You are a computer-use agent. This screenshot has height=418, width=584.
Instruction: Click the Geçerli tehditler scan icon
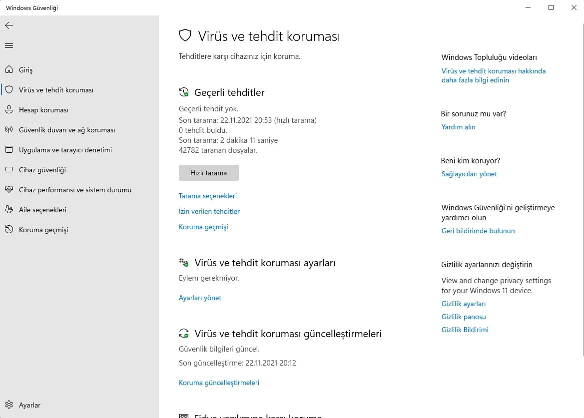coord(184,92)
